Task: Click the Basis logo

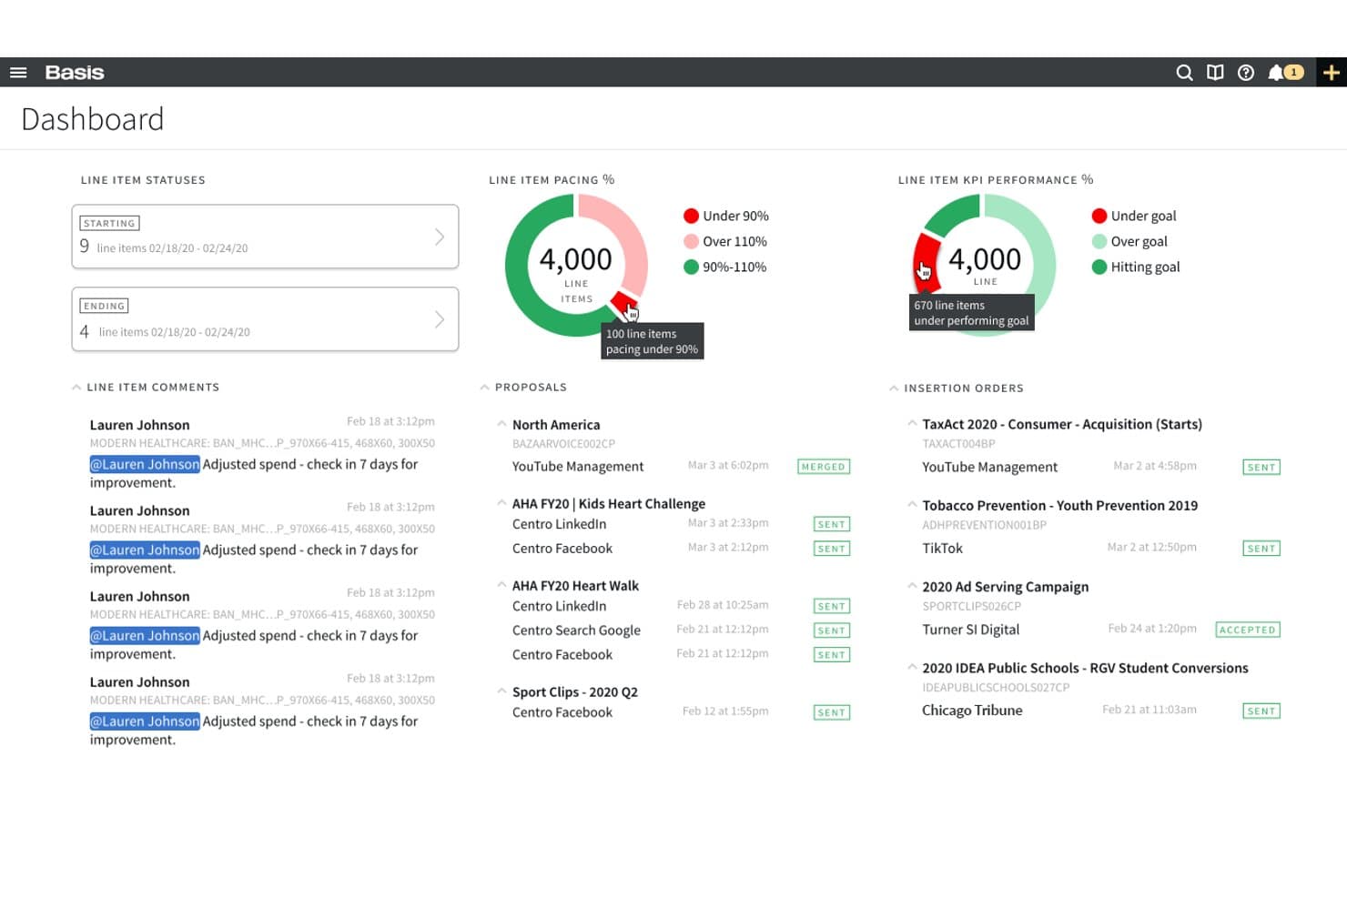Action: click(75, 73)
